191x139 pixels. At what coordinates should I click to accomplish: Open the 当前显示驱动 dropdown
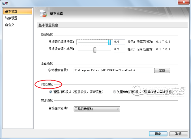(97, 109)
